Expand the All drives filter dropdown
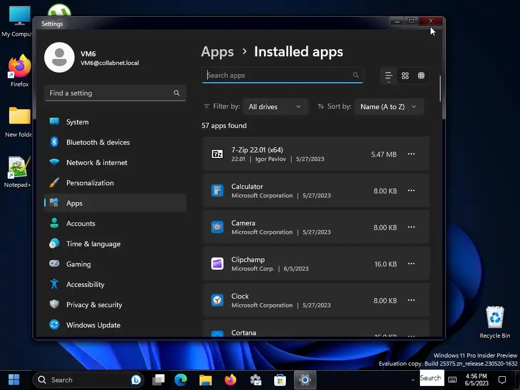The height and width of the screenshot is (390, 520). click(275, 107)
